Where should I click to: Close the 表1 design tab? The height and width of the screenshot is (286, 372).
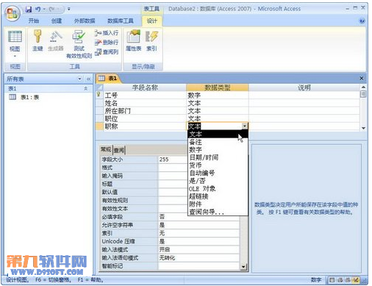pyautogui.click(x=361, y=78)
